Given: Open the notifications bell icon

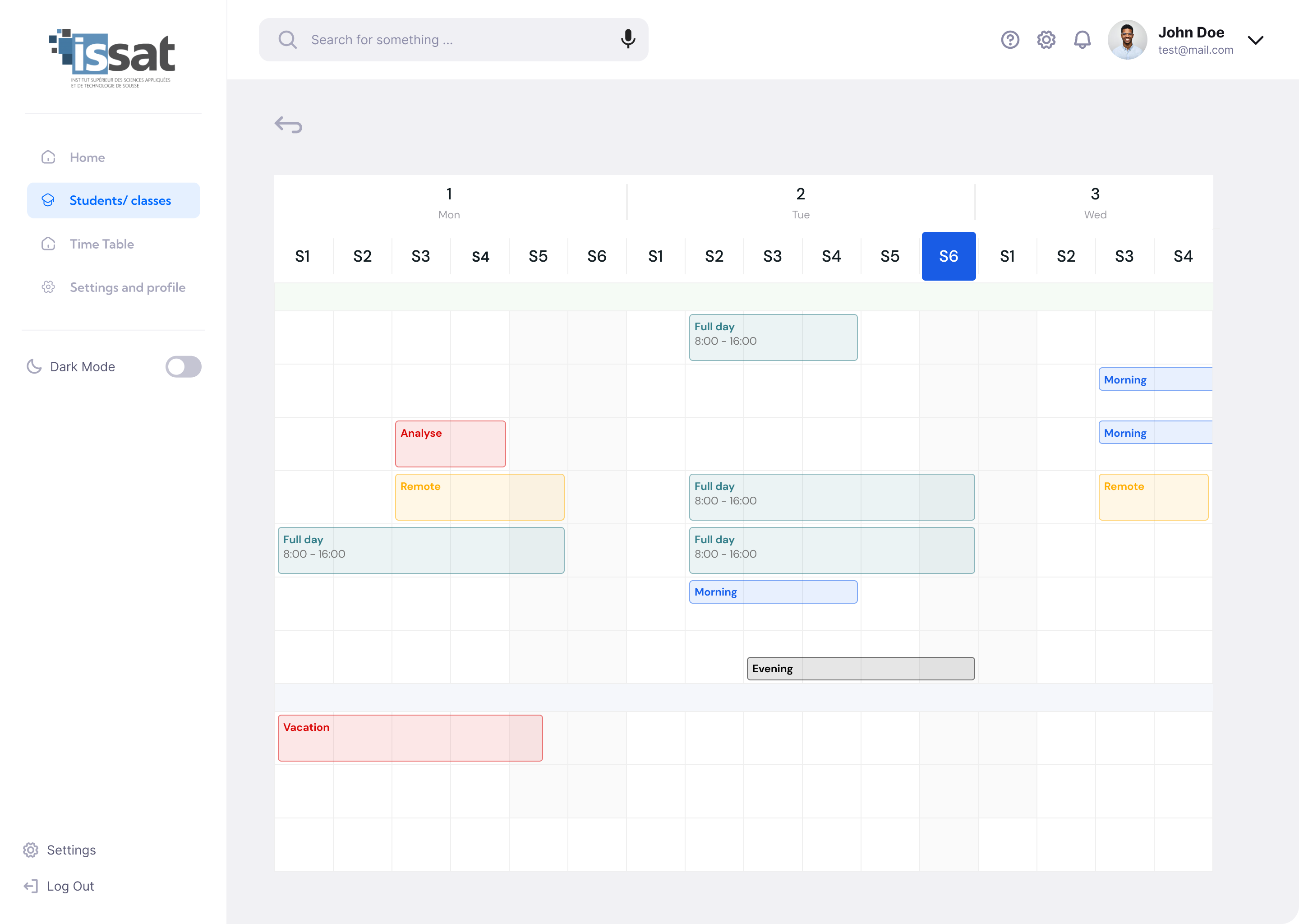Looking at the screenshot, I should [1082, 40].
